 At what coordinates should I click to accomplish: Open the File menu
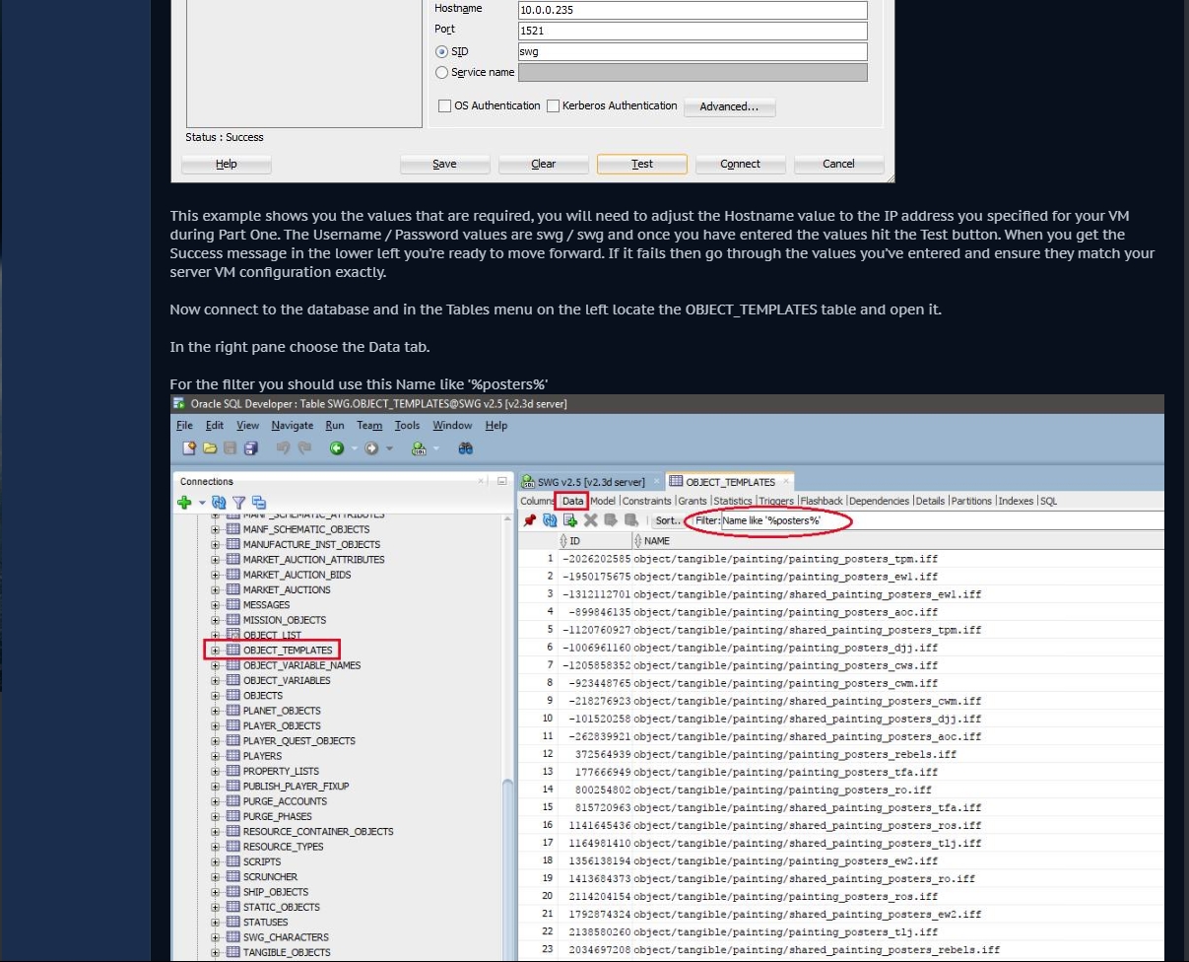click(184, 426)
